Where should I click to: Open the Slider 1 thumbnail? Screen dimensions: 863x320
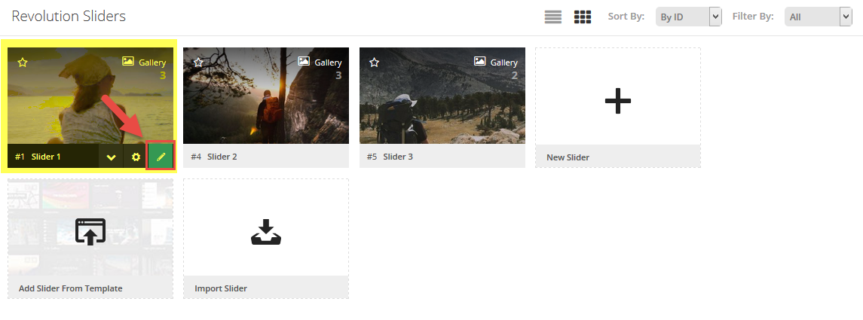pyautogui.click(x=90, y=96)
